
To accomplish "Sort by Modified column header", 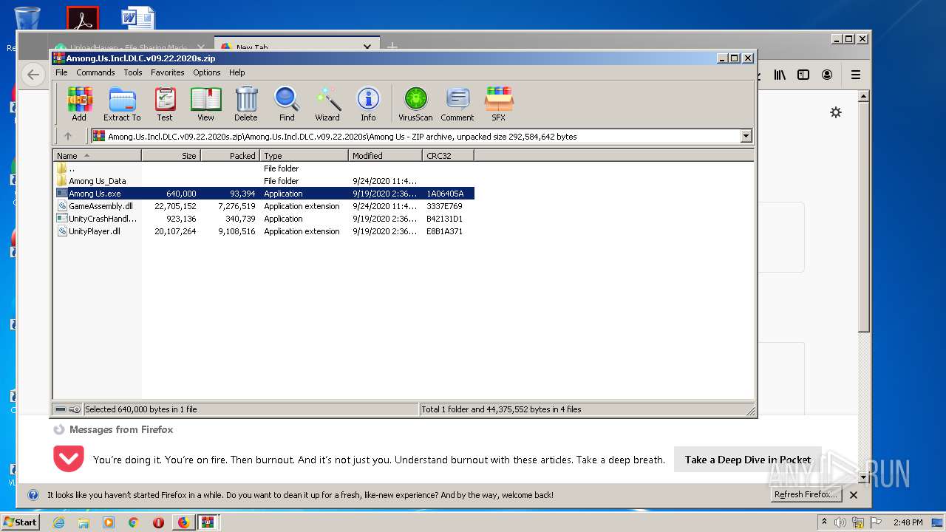I will coord(385,156).
